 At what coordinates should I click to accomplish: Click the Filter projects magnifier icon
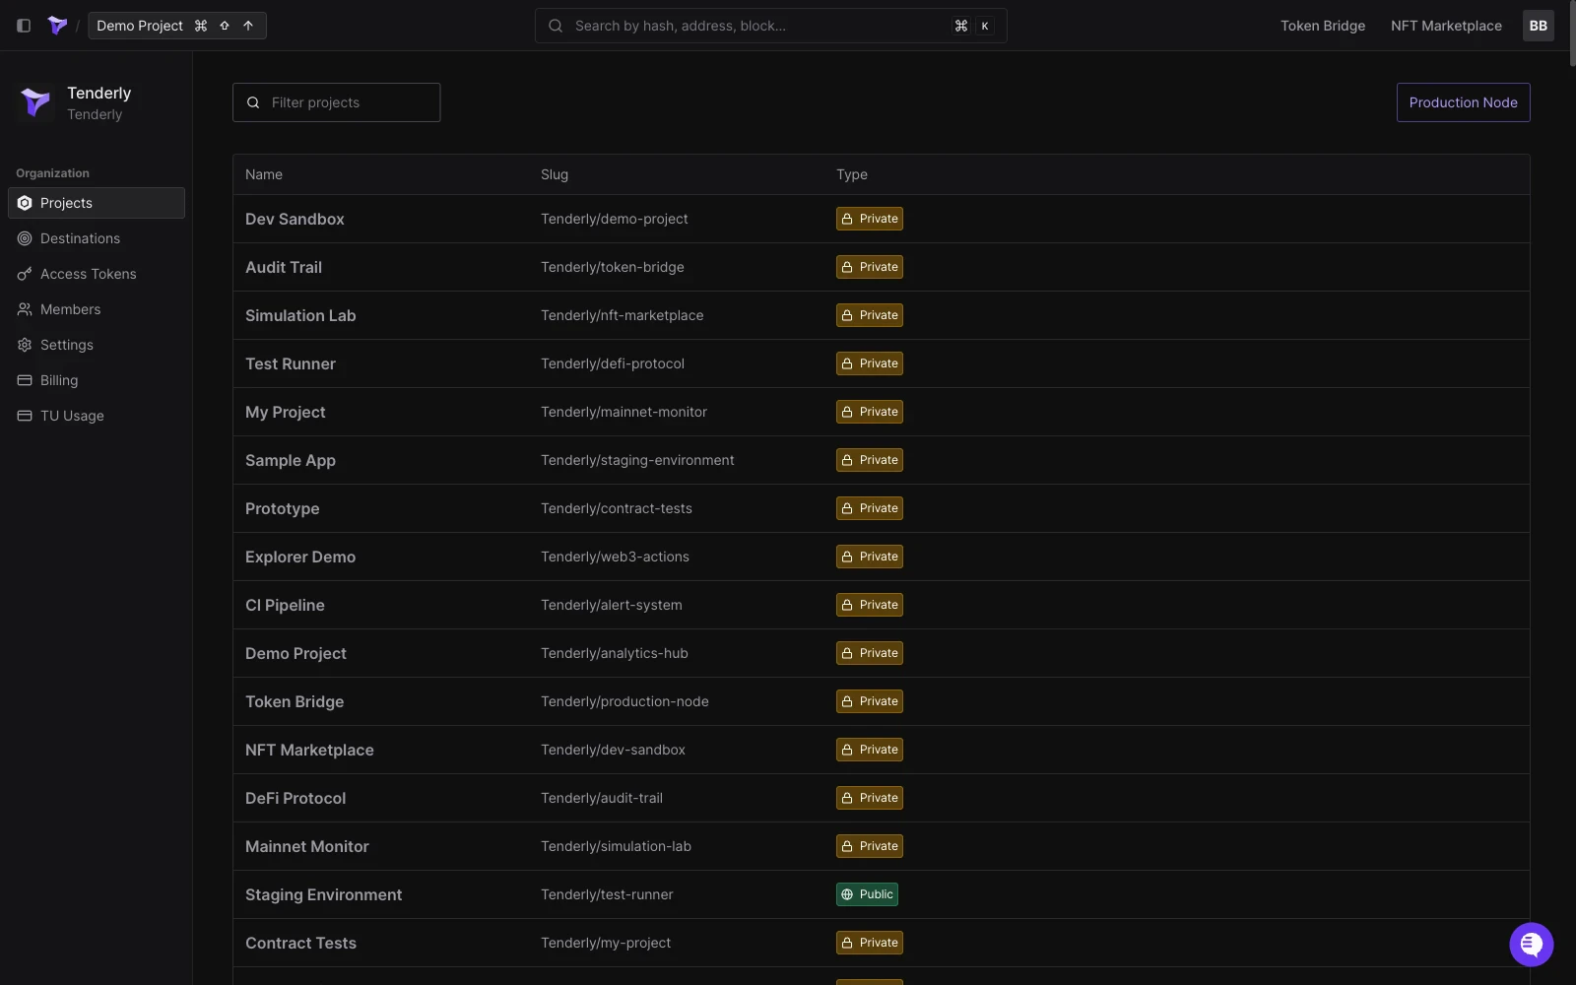253,102
